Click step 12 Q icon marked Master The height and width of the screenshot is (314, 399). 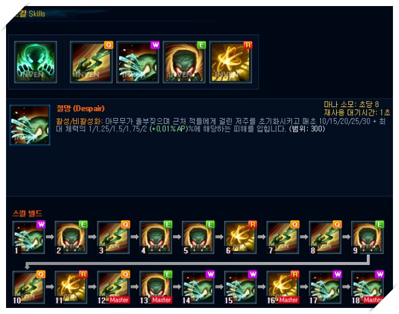click(114, 287)
